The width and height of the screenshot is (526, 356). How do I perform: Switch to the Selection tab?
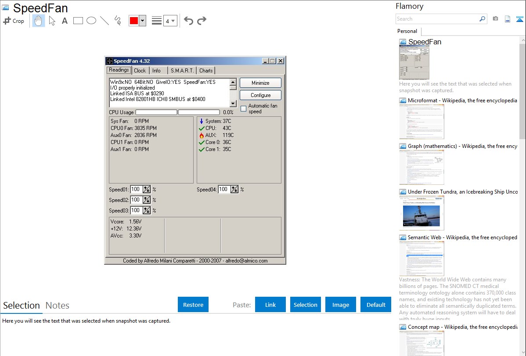[x=22, y=306]
